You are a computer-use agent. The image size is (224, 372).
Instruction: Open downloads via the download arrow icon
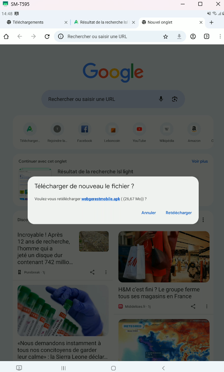pyautogui.click(x=179, y=36)
